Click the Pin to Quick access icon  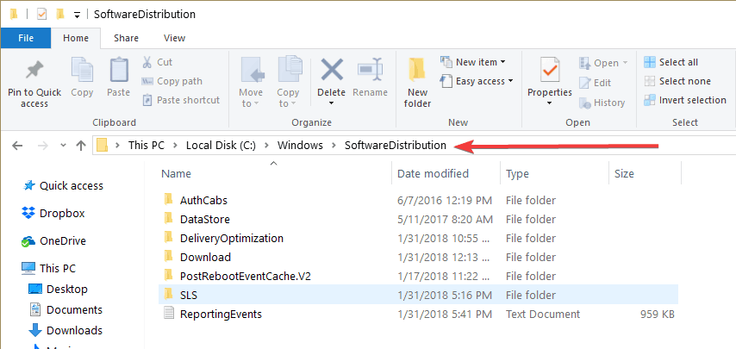pyautogui.click(x=34, y=71)
